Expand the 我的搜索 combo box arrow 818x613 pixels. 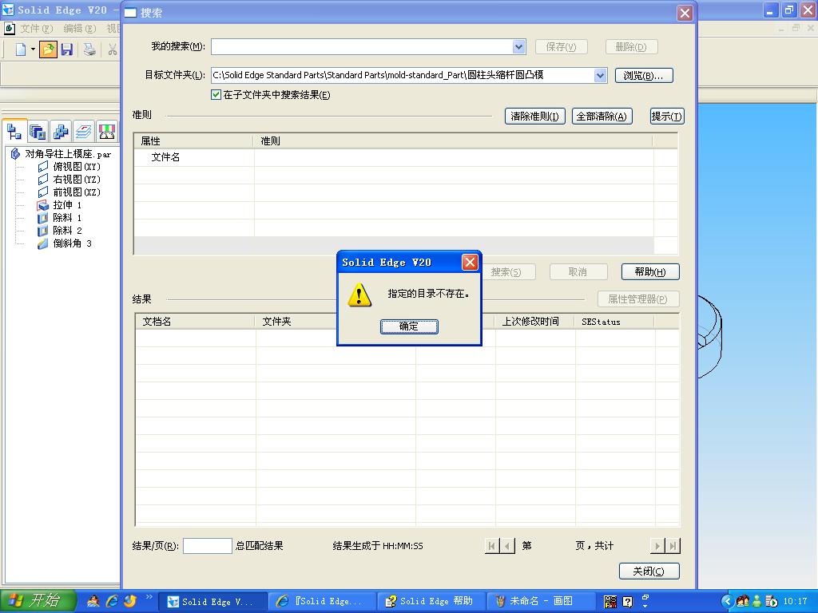(518, 47)
